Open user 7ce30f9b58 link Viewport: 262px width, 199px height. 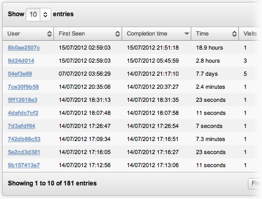(x=23, y=87)
